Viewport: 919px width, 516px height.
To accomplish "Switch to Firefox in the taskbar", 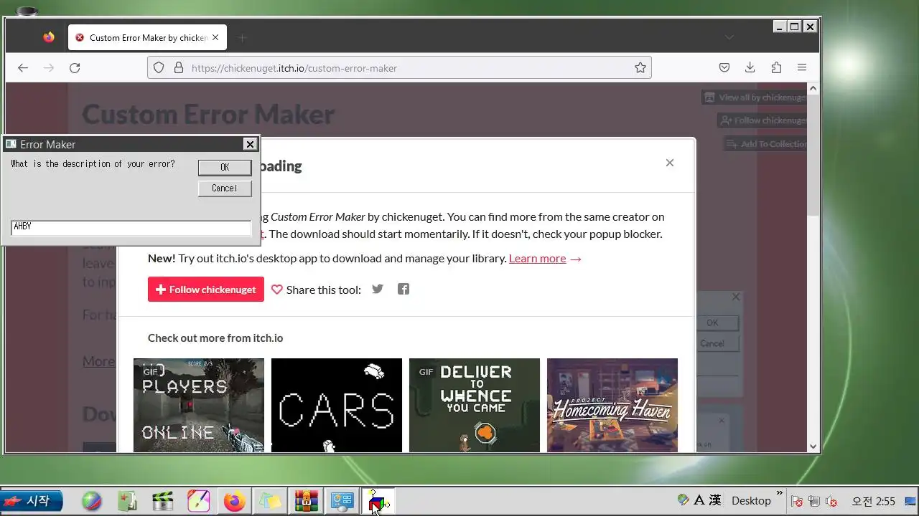I will point(234,501).
